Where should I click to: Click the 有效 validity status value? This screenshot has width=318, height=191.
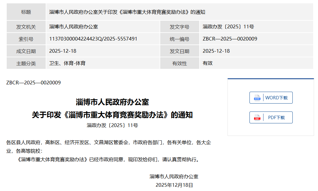point(207,63)
